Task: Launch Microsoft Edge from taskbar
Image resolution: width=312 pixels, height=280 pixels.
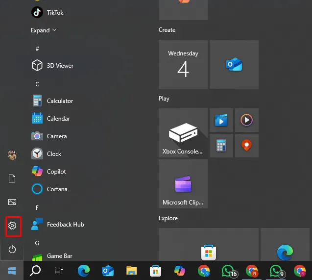Action: click(x=84, y=271)
